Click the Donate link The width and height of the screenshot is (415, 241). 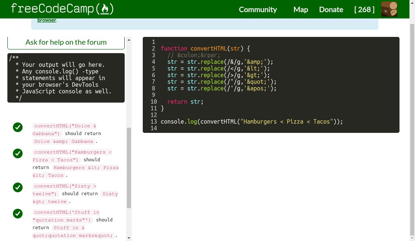coord(331,10)
